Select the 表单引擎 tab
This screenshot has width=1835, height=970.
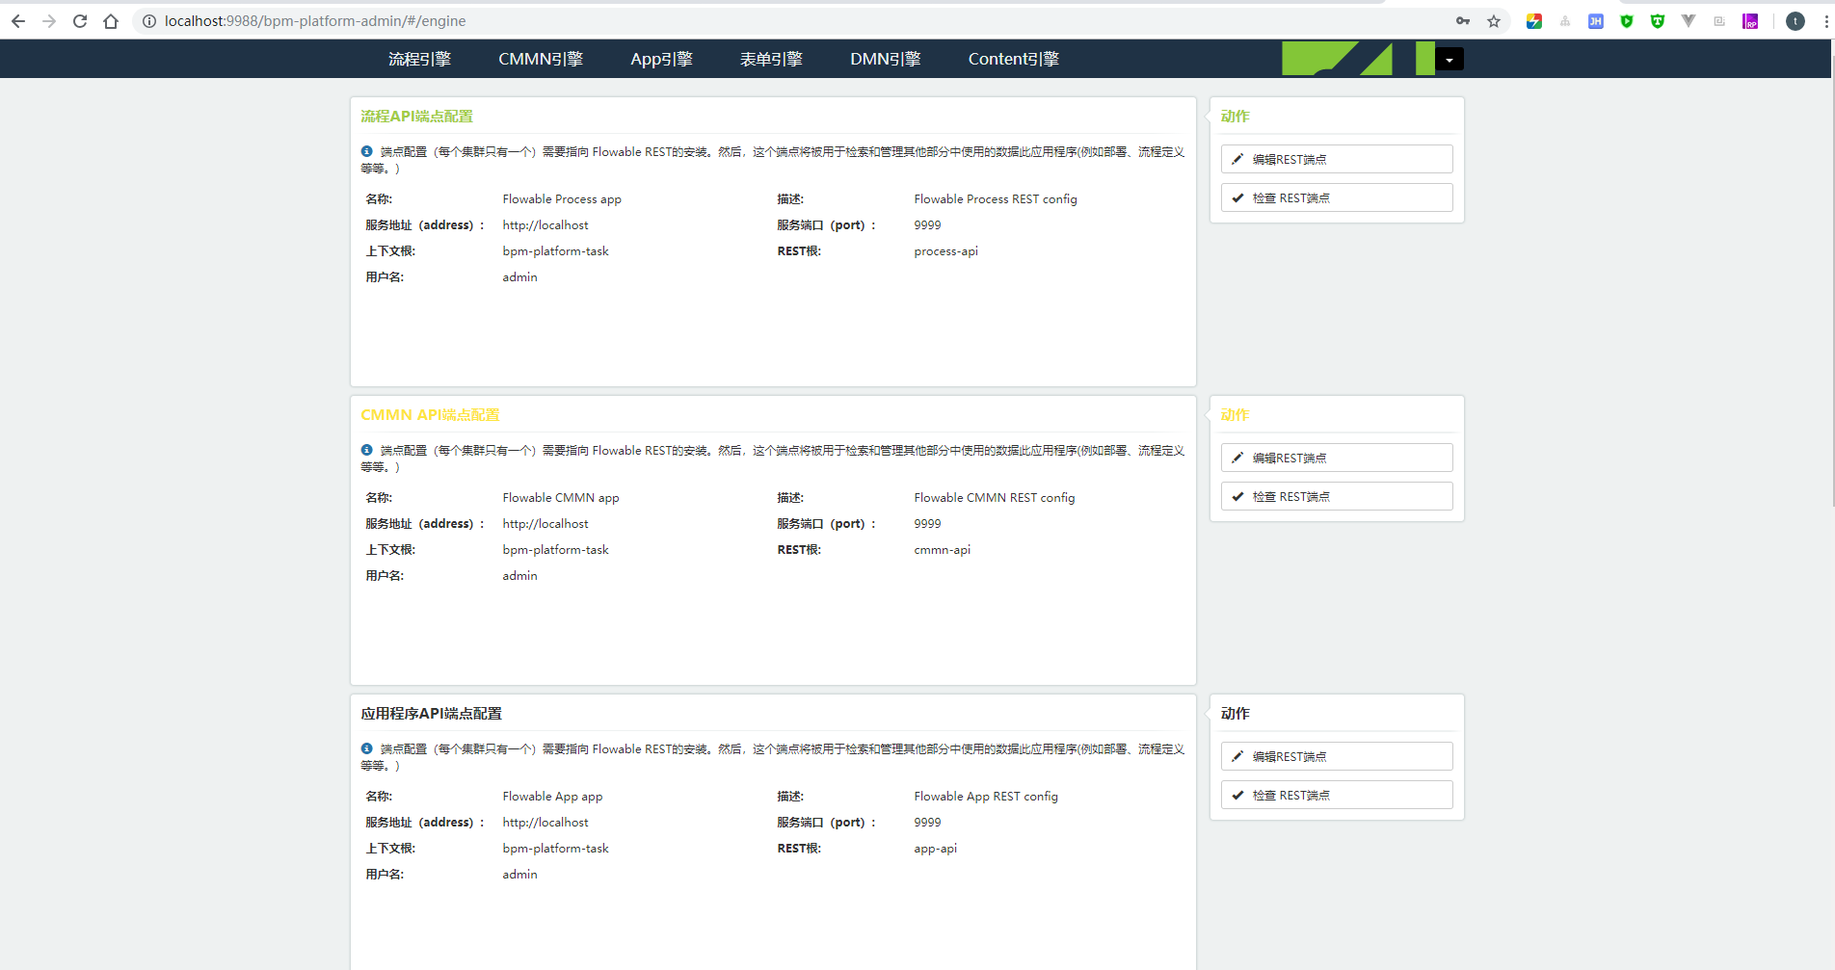click(771, 59)
